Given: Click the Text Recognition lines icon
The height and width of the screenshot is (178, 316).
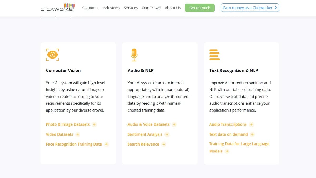Looking at the screenshot, I should point(214,55).
